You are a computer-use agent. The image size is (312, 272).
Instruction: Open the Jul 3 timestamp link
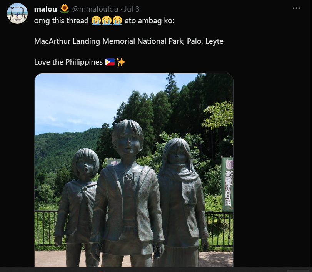tap(132, 9)
